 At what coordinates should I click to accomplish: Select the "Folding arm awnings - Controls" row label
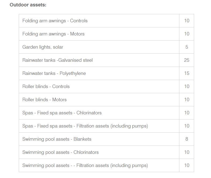tap(55, 21)
